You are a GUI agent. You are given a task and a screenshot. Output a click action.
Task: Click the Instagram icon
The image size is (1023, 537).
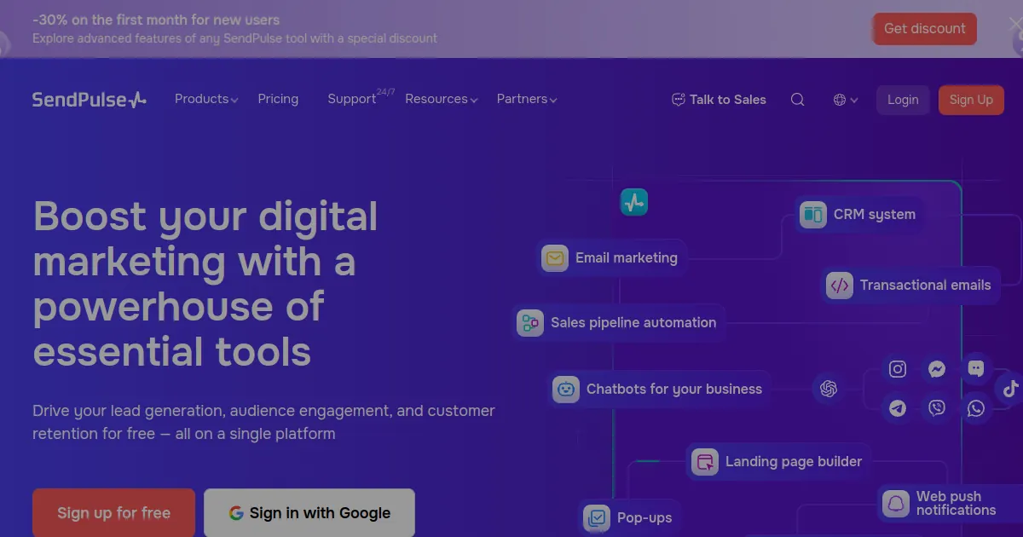898,369
